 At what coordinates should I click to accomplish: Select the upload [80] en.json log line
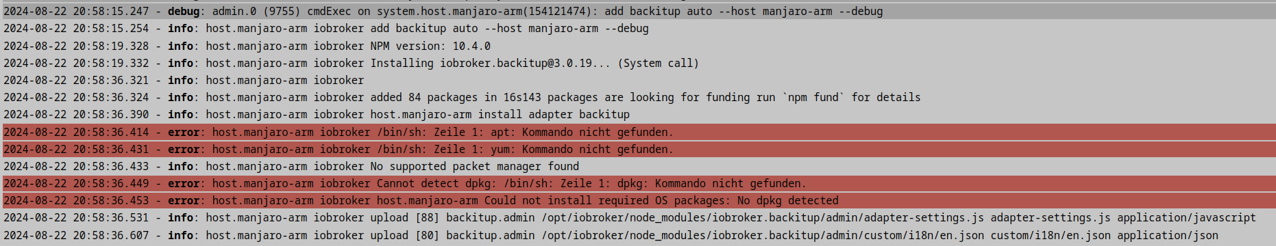click(638, 235)
